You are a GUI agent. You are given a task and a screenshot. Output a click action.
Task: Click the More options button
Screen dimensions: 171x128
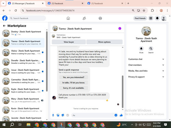[104, 42]
